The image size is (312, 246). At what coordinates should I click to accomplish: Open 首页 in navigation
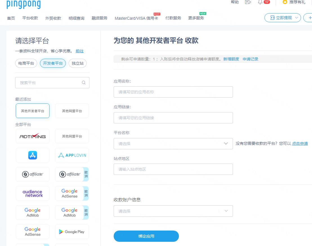[x=11, y=18]
